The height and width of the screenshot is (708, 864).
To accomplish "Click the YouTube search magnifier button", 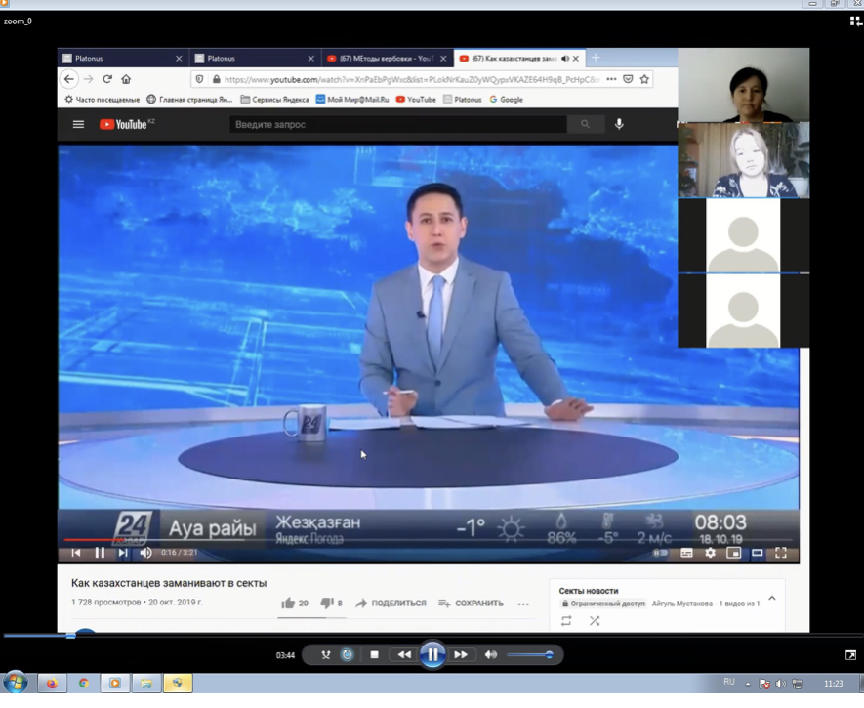I will coord(585,124).
